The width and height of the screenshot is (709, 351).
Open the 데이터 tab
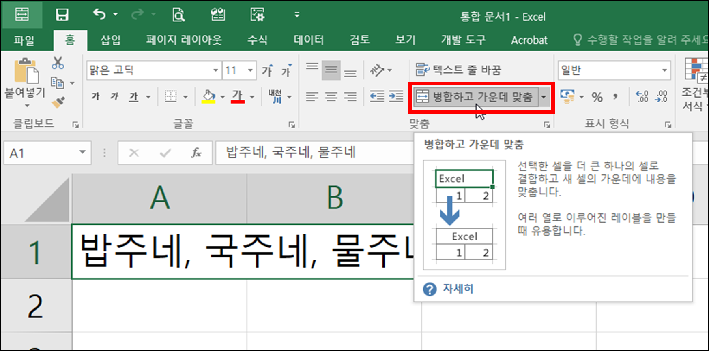pyautogui.click(x=309, y=40)
